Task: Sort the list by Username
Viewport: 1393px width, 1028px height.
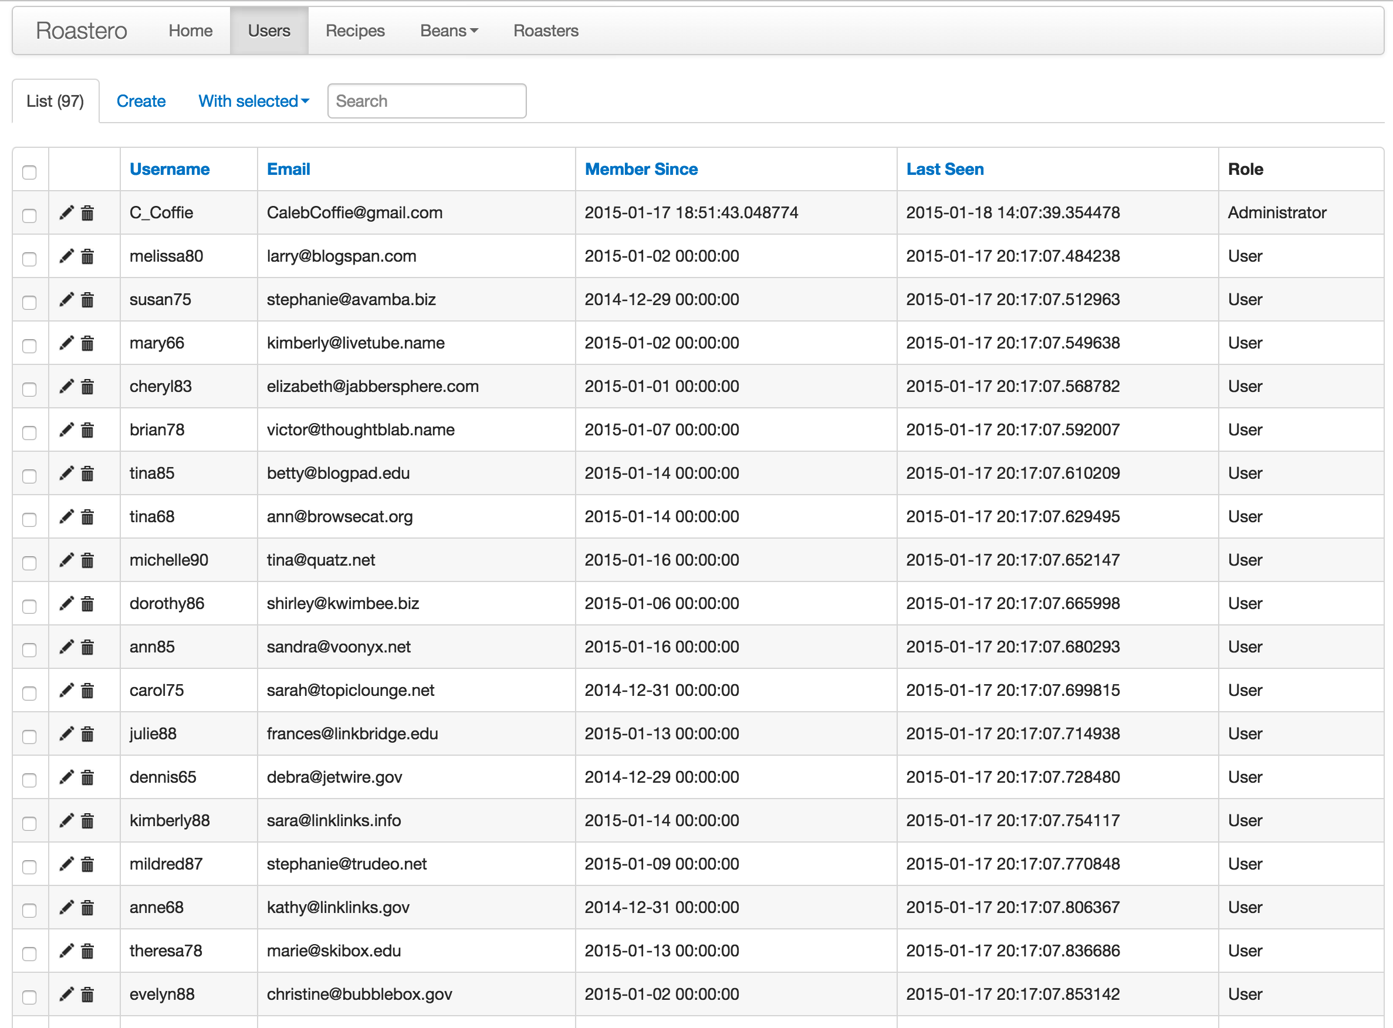Action: point(169,169)
